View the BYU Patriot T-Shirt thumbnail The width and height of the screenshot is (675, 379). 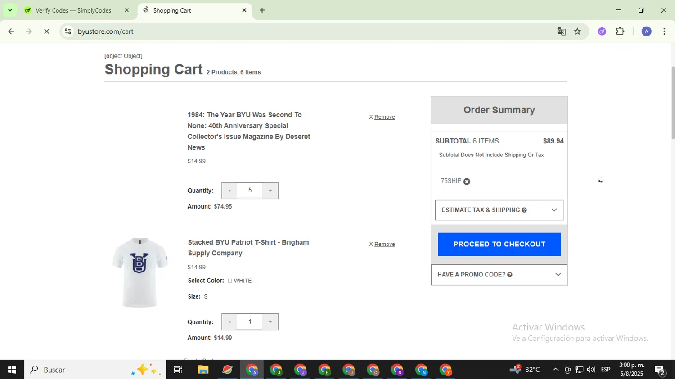pyautogui.click(x=140, y=272)
